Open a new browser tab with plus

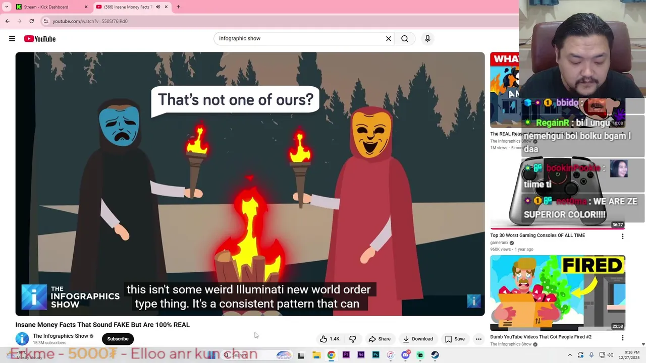tap(178, 7)
